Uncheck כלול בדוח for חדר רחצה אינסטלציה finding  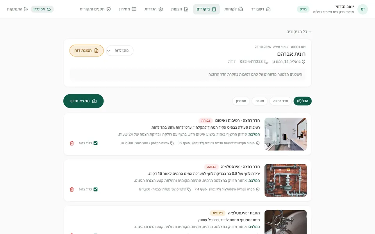[x=95, y=190]
